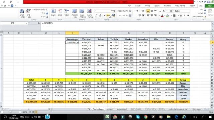Switch to the Page Layout ribbon tab
This screenshot has width=214, height=120.
pyautogui.click(x=180, y=6)
